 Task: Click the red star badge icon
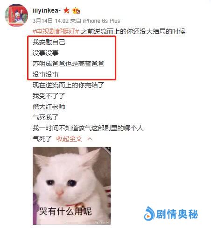click(66, 10)
